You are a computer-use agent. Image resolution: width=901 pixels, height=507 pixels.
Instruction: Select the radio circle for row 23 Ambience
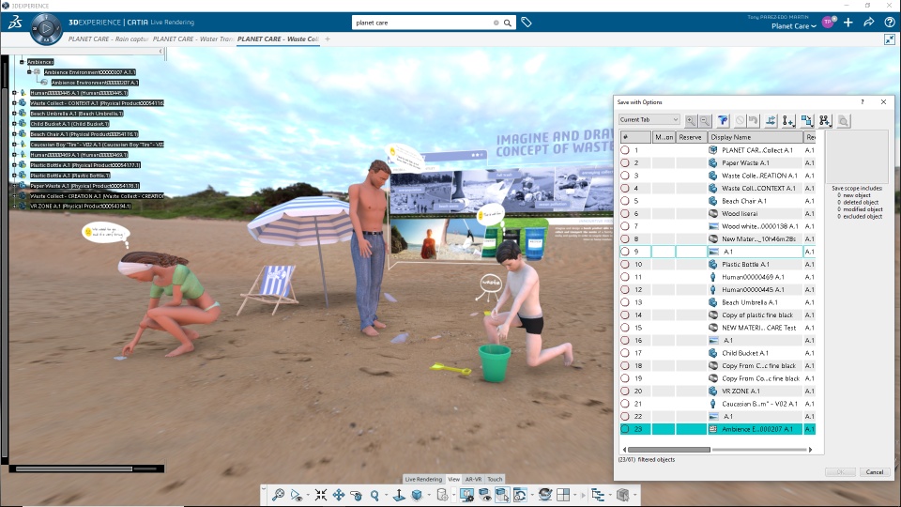625,429
